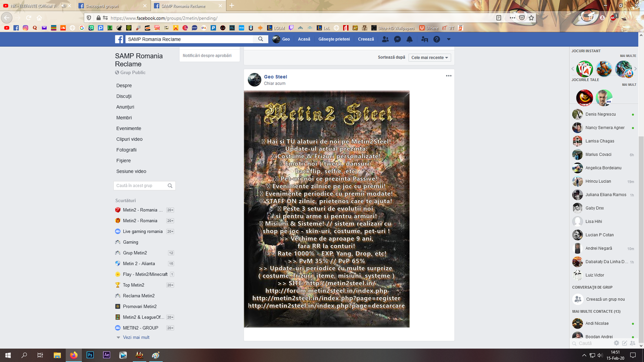Open the 'Evenimente' group menu item
This screenshot has width=644, height=362.
(x=129, y=128)
